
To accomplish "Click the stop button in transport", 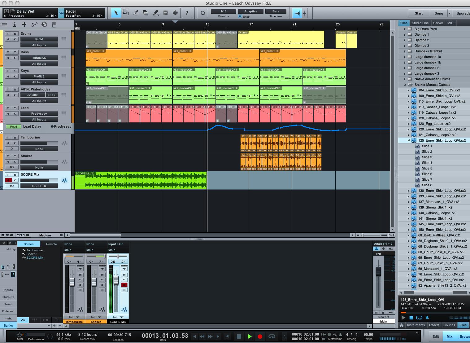I will [x=239, y=336].
